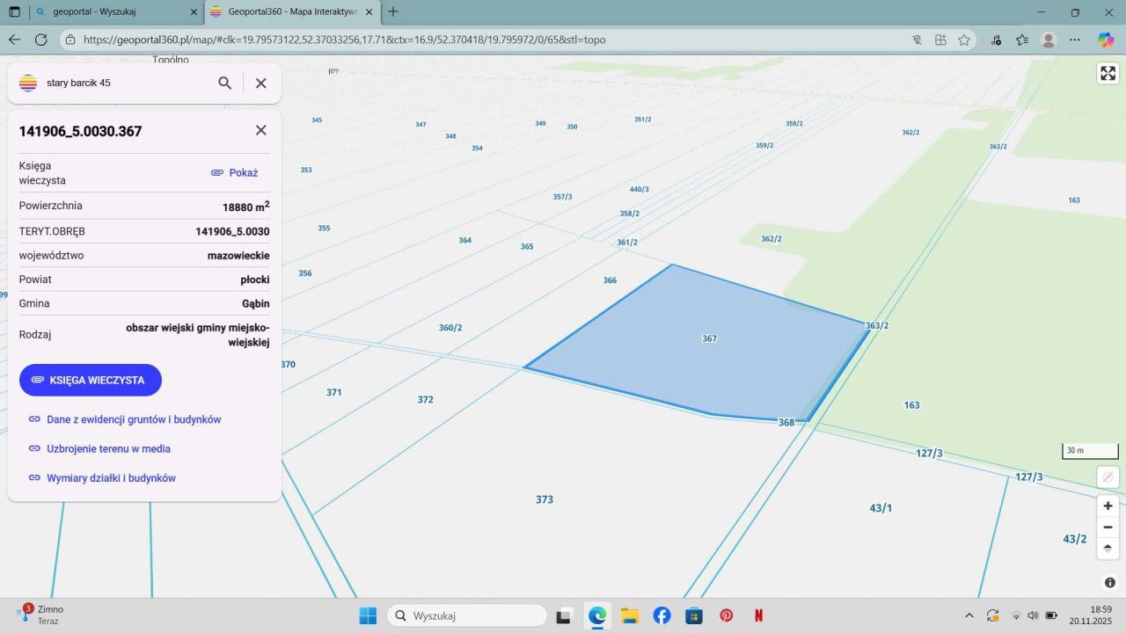
Task: Close the parcel 141906_5.0030.367 panel
Action: click(x=260, y=130)
